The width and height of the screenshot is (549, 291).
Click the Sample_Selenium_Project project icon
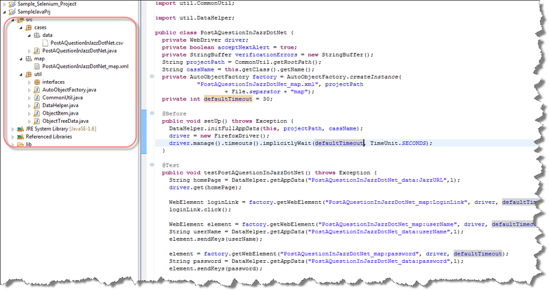point(12,4)
